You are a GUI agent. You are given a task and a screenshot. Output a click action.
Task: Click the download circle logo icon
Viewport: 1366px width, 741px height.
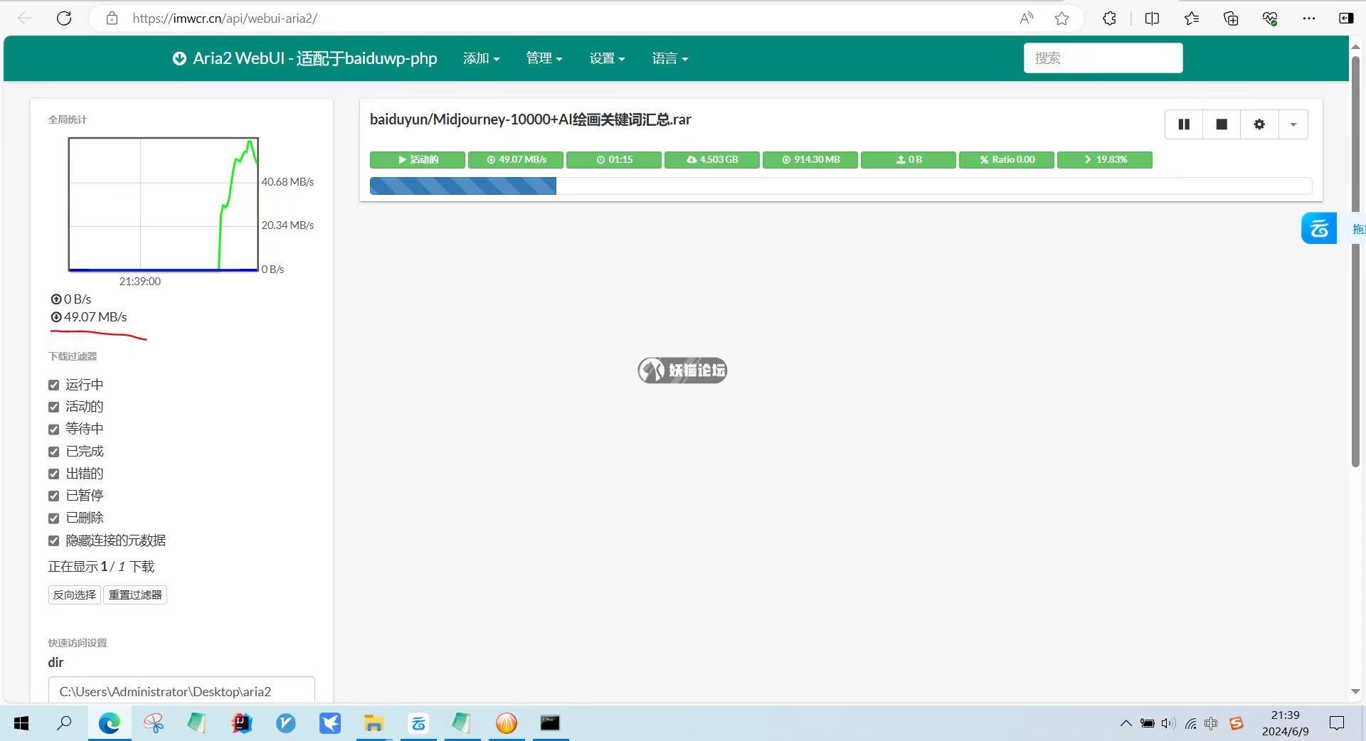pyautogui.click(x=179, y=58)
